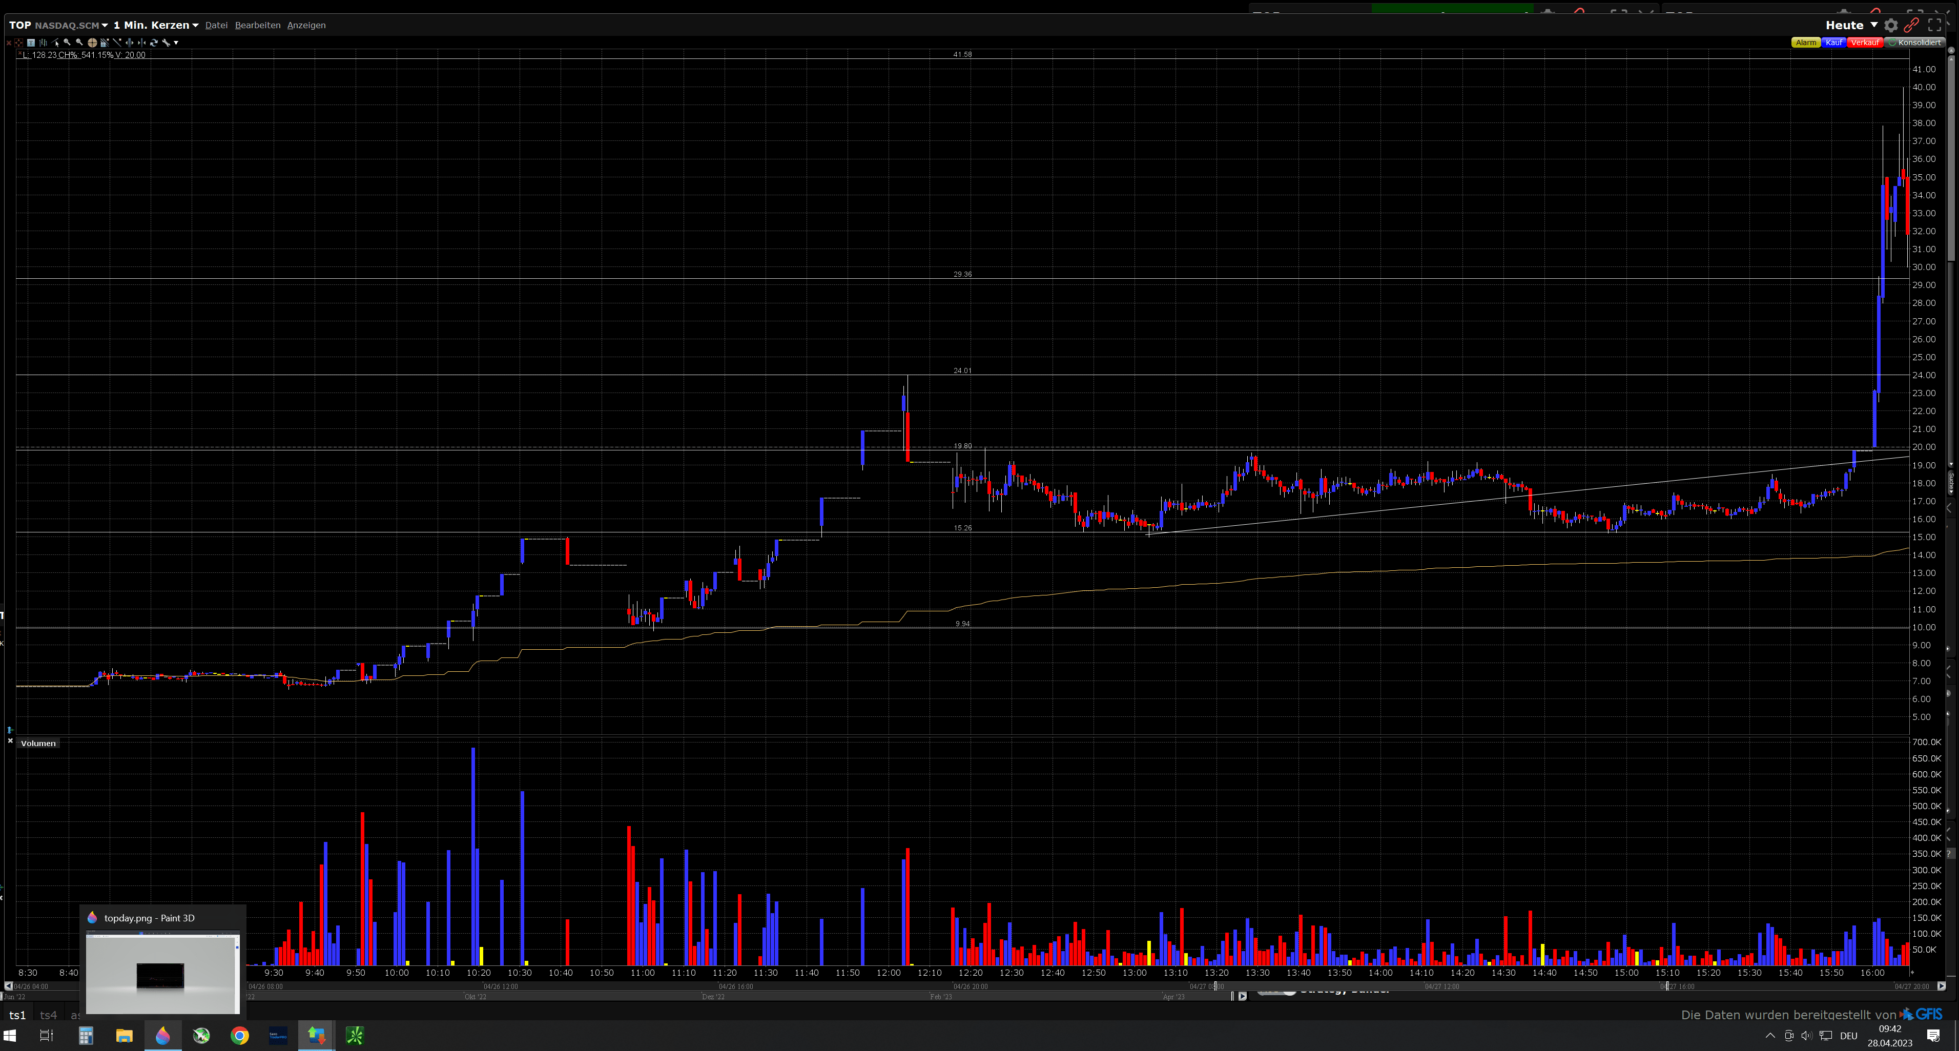Expand the Heute time range dropdown
1959x1051 pixels.
coord(1874,25)
